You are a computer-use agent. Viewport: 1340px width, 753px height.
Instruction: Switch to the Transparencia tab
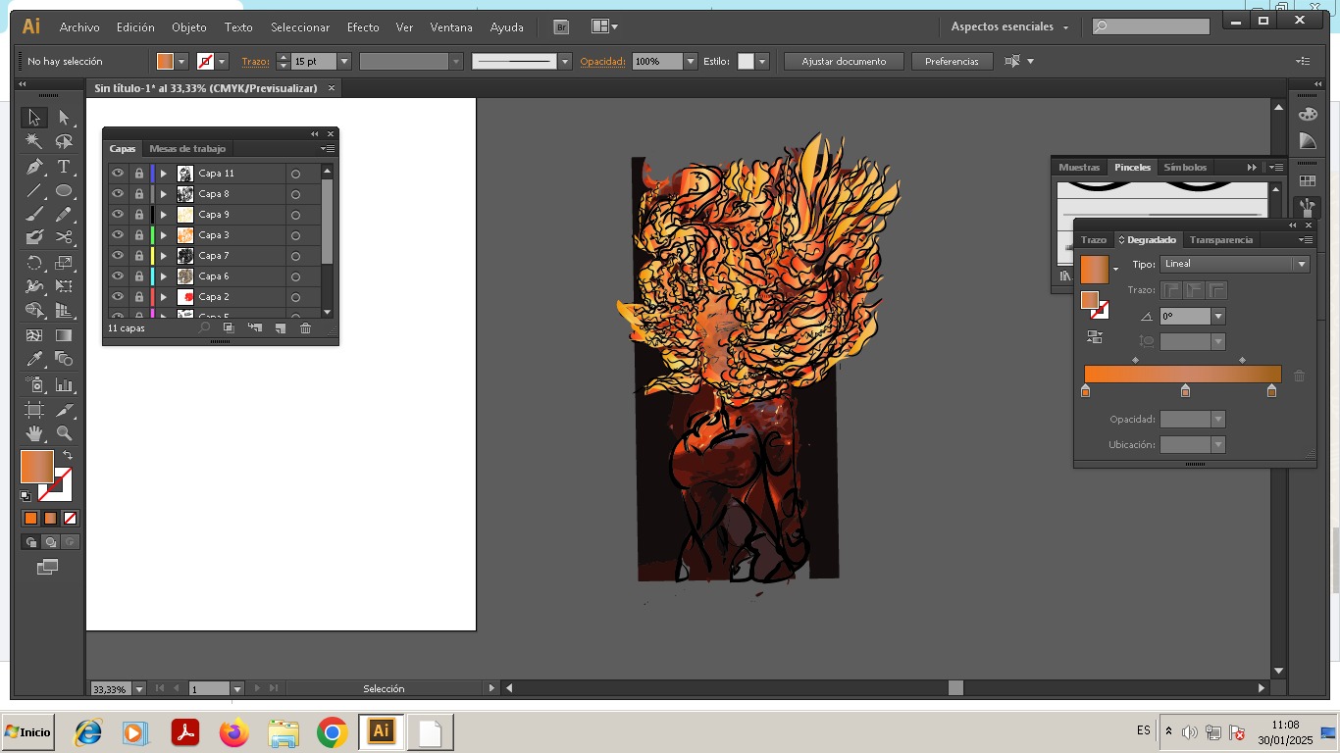[x=1221, y=240]
